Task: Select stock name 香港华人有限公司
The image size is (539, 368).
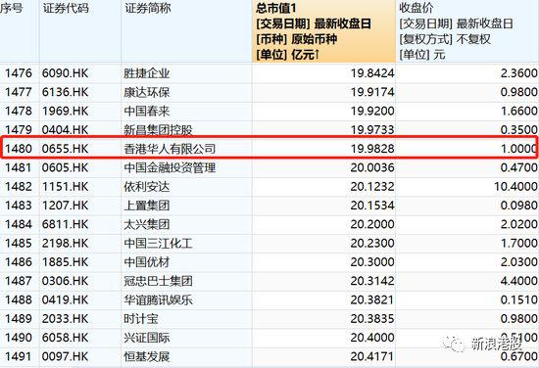Action: pos(170,149)
